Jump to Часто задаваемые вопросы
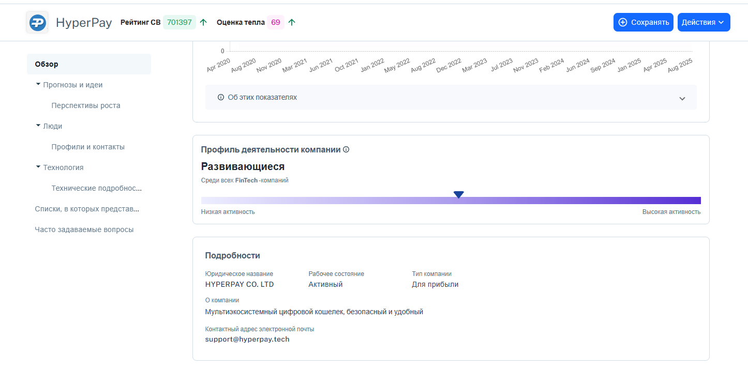The width and height of the screenshot is (748, 369). [x=84, y=229]
